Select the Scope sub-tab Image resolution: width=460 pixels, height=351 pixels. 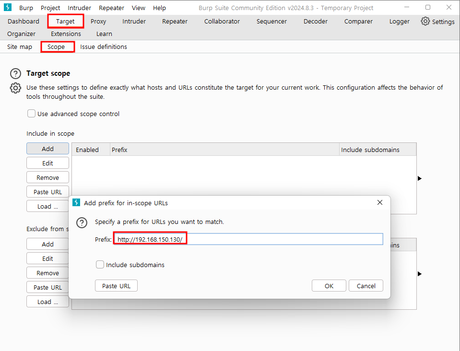click(56, 47)
